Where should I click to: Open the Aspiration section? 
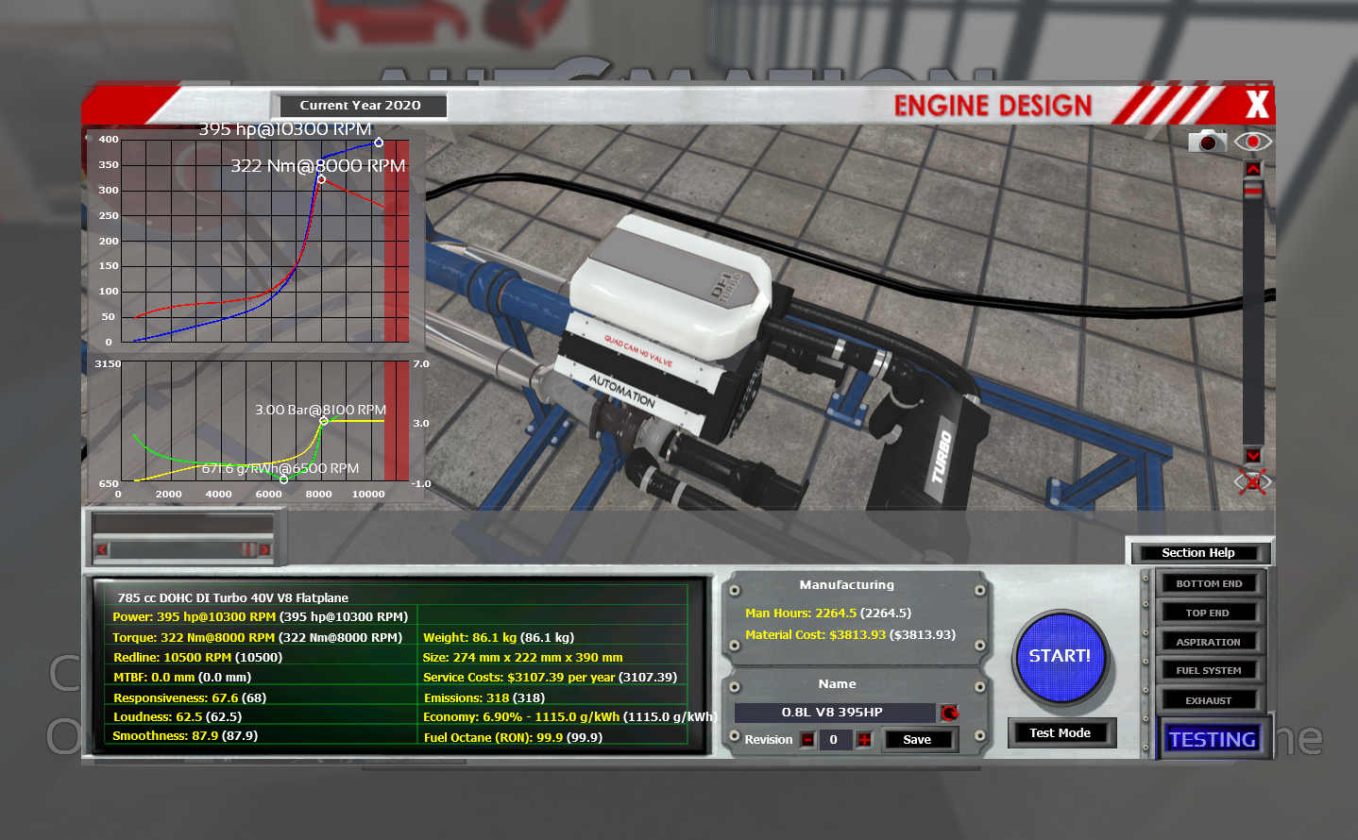click(x=1209, y=643)
